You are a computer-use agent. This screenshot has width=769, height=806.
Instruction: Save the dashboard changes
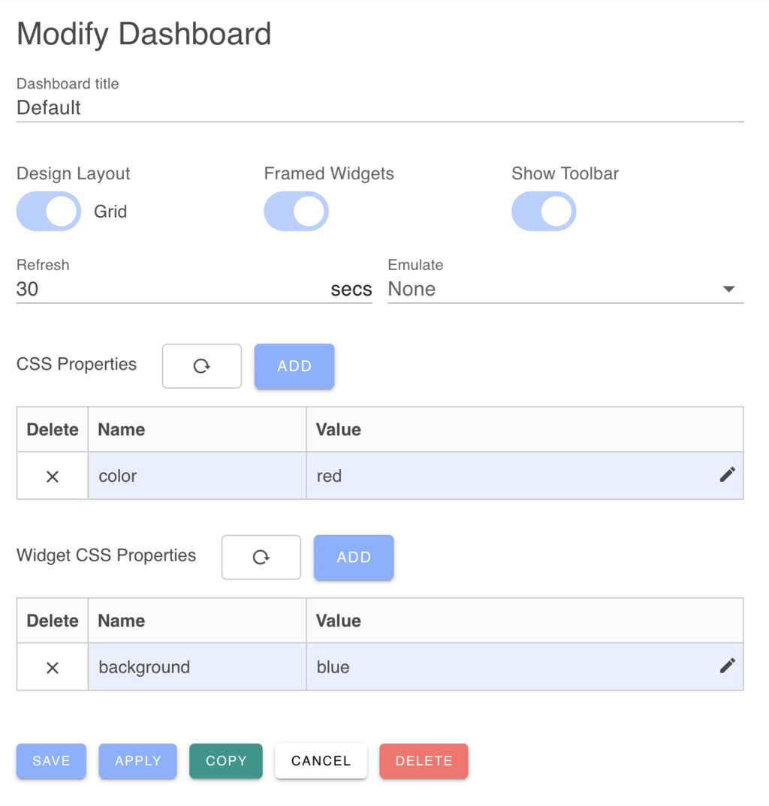[x=50, y=760]
